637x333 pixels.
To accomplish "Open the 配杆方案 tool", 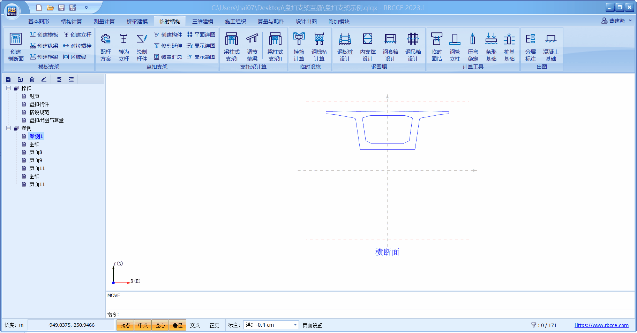I will 105,46.
